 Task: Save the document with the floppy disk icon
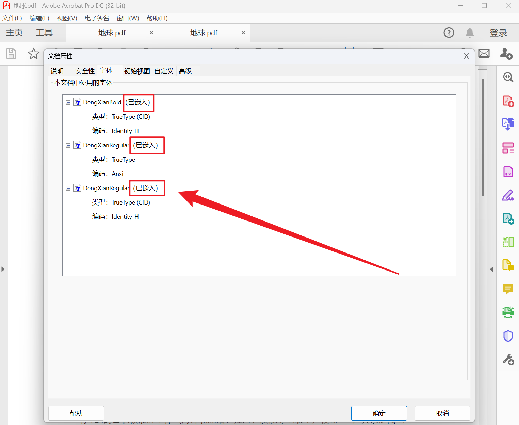click(11, 54)
